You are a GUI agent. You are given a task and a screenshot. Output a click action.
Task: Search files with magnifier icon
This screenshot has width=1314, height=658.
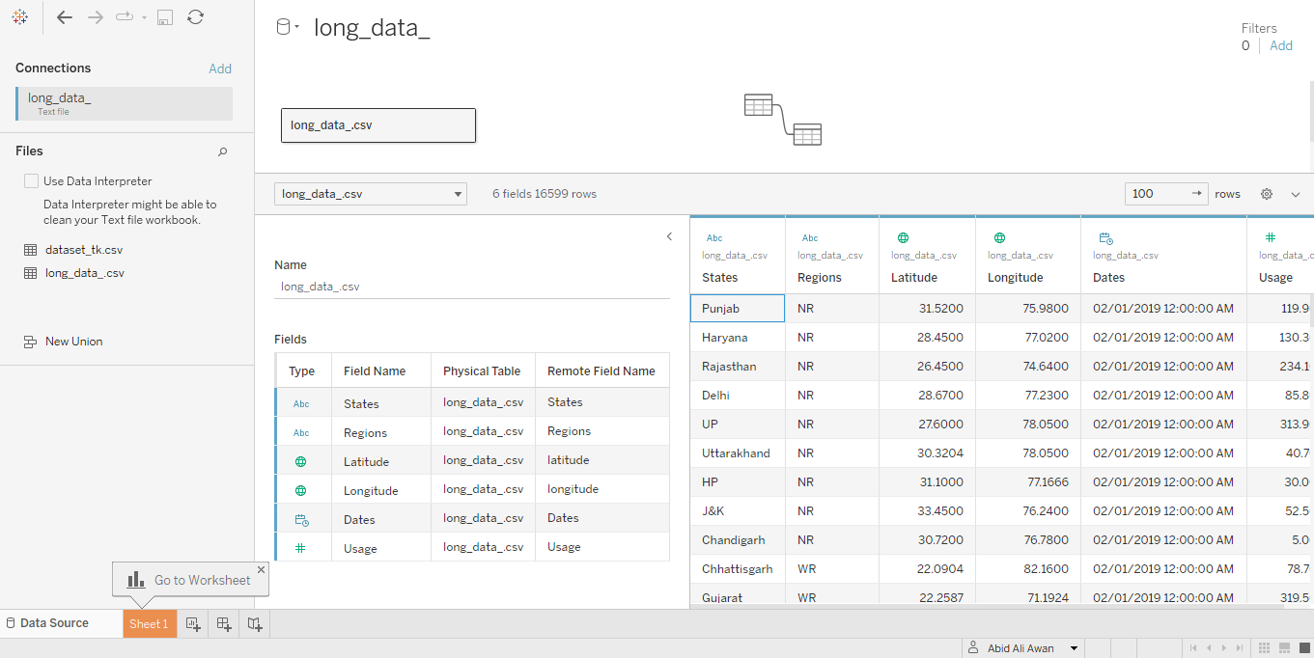tap(223, 151)
